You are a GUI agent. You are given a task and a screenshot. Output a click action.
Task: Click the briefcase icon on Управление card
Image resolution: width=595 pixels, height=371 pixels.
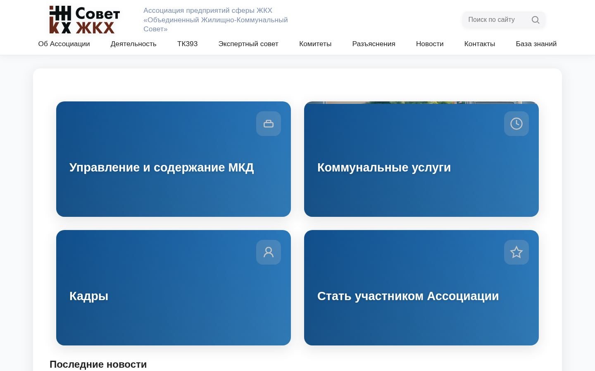tap(269, 124)
